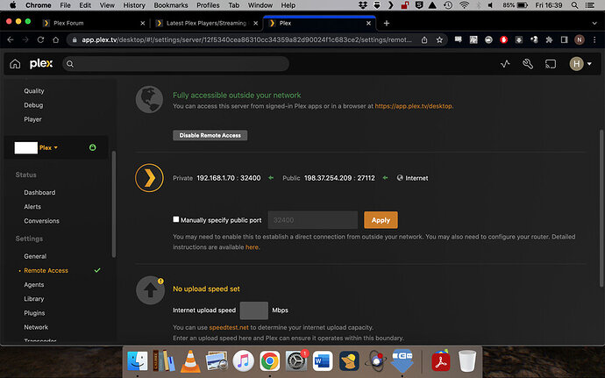Open Microsoft Word from the Dock
The width and height of the screenshot is (605, 378).
click(323, 361)
